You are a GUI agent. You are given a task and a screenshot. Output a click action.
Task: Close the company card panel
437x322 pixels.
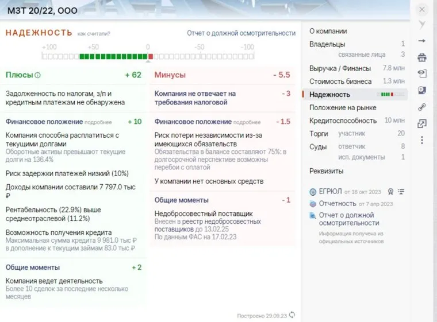click(422, 10)
